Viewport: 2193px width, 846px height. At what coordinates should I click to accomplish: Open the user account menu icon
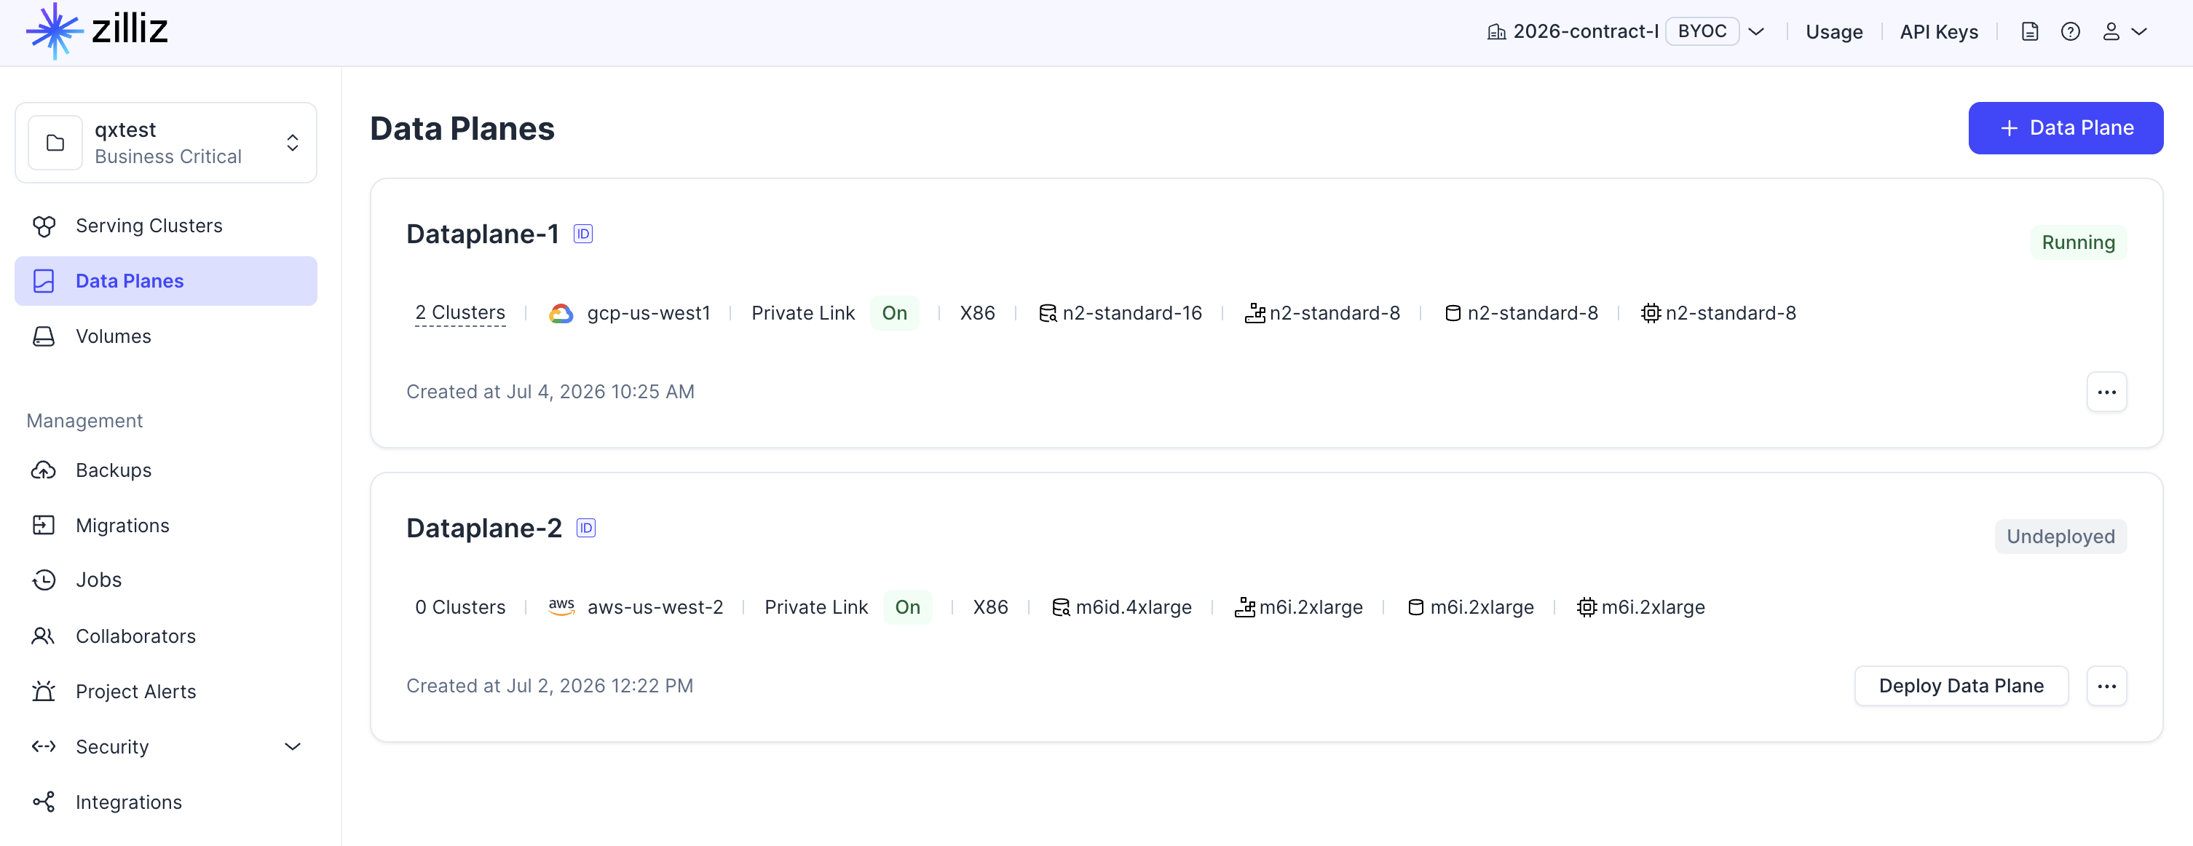(x=2111, y=31)
